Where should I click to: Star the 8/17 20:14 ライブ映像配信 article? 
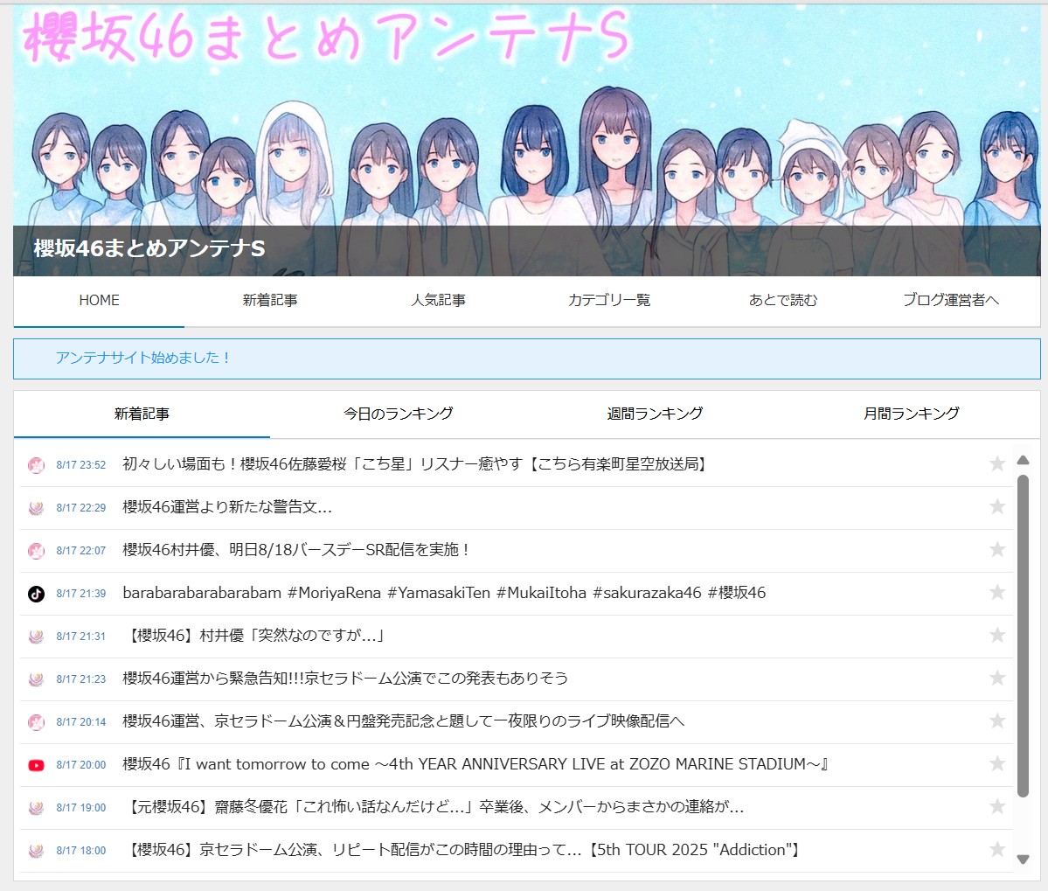(997, 720)
